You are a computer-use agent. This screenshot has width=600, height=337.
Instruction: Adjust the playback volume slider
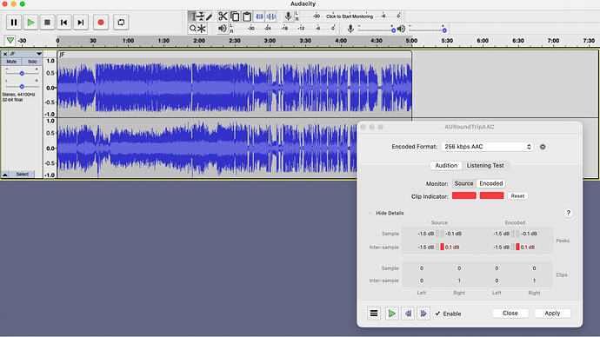pyautogui.click(x=427, y=30)
